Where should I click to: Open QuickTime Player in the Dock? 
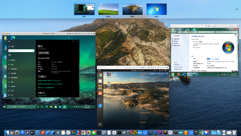(x=155, y=133)
